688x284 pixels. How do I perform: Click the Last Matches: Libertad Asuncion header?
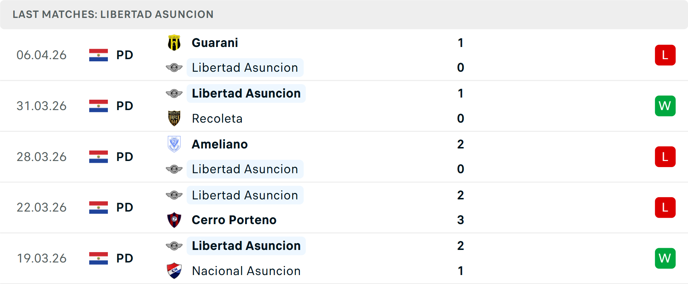(113, 14)
